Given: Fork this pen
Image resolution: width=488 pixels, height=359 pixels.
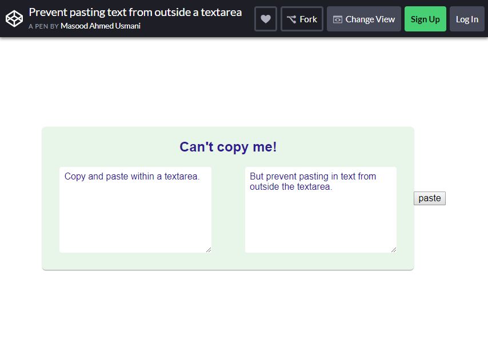Looking at the screenshot, I should point(302,19).
